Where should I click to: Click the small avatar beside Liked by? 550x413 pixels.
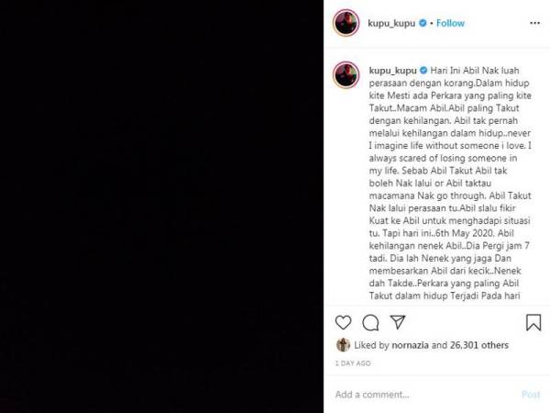[x=343, y=345]
